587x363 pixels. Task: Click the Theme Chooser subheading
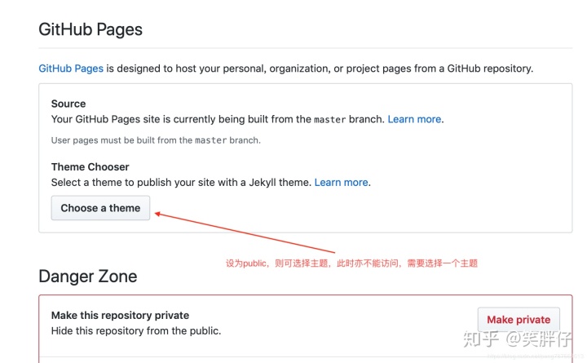(x=90, y=166)
